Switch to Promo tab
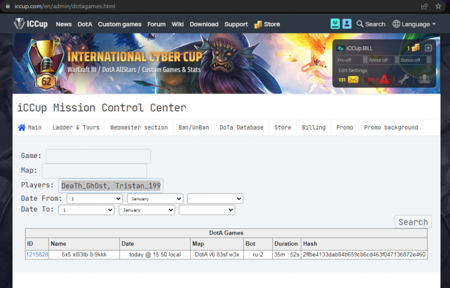Viewport: 450px width, 288px height. tap(345, 128)
